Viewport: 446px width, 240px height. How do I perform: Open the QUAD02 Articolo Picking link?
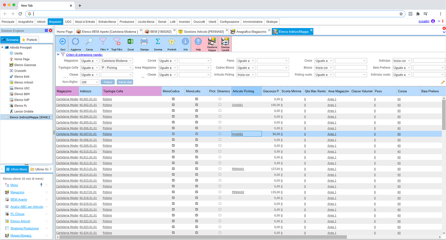(237, 134)
